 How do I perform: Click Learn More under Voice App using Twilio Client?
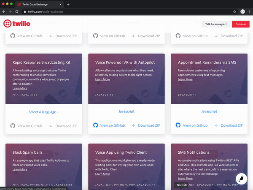coord(102,174)
